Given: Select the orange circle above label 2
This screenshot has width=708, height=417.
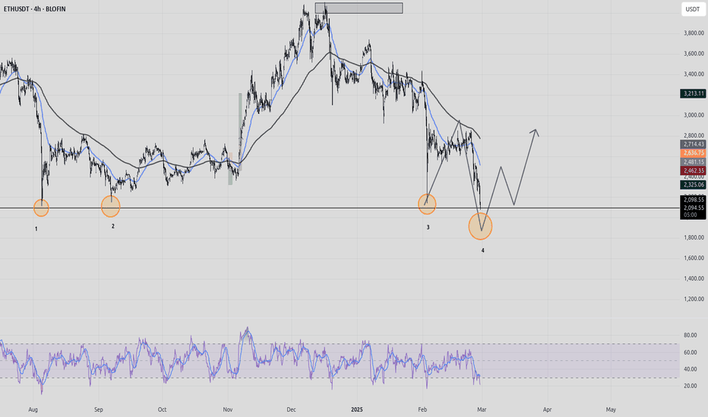Looking at the screenshot, I should 111,206.
